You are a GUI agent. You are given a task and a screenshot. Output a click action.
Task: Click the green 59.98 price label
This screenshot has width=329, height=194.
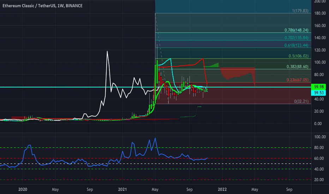click(x=318, y=87)
